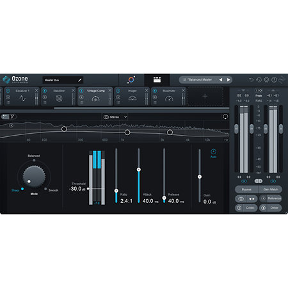Solo the Vintage Comp module
Image resolution: width=288 pixels, height=288 pixels.
point(81,97)
